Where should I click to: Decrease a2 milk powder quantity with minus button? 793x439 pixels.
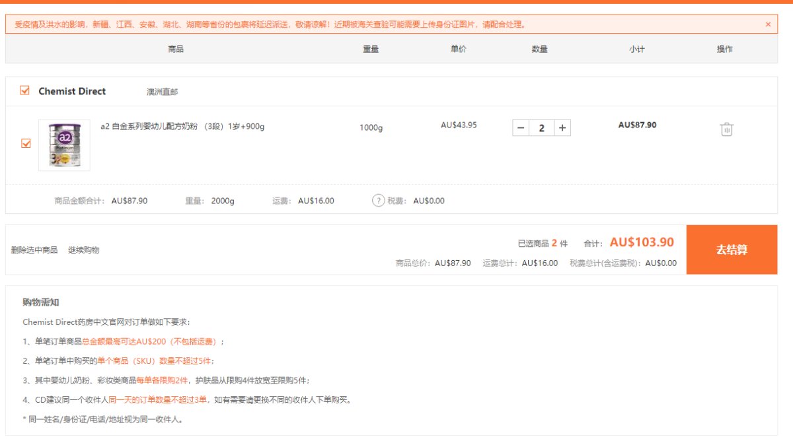(521, 128)
